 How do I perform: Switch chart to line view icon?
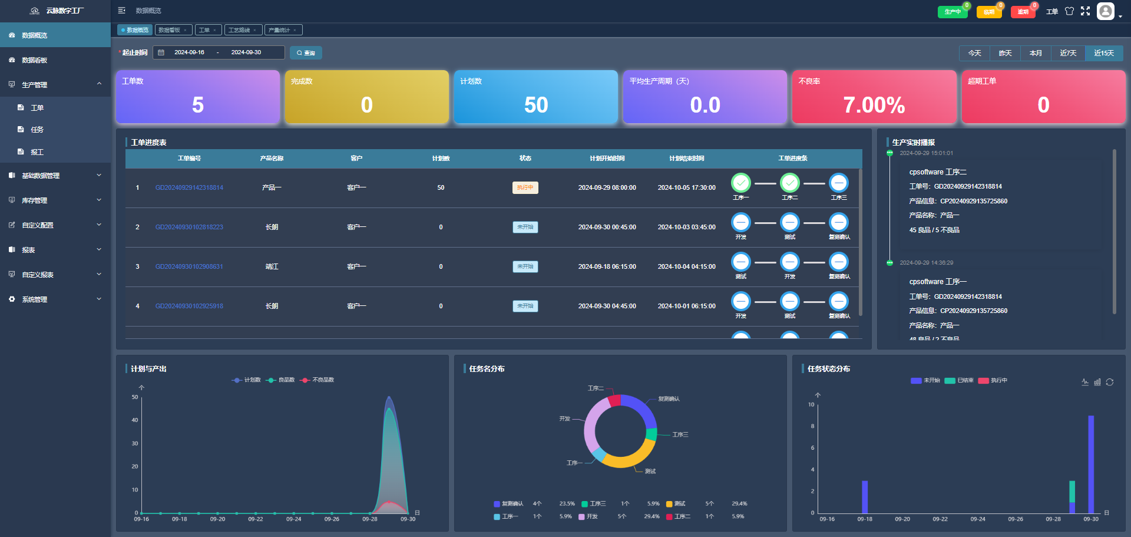point(1085,382)
